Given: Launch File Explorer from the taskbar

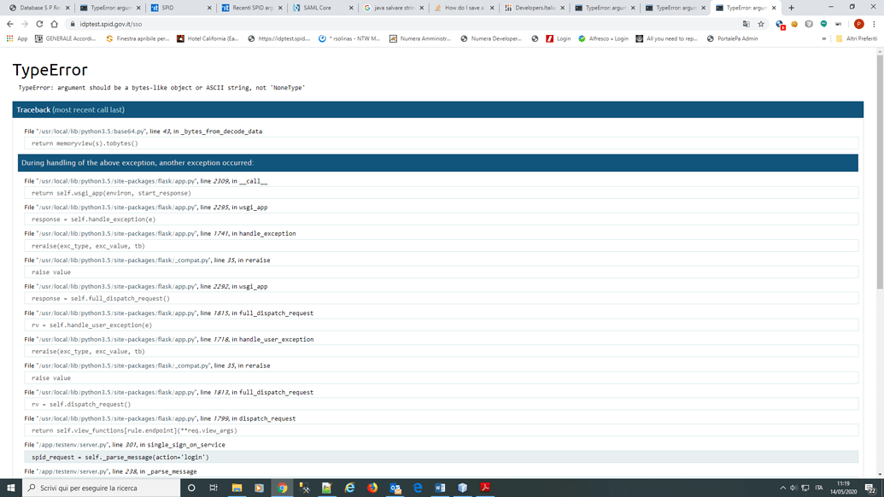Looking at the screenshot, I should pyautogui.click(x=237, y=488).
